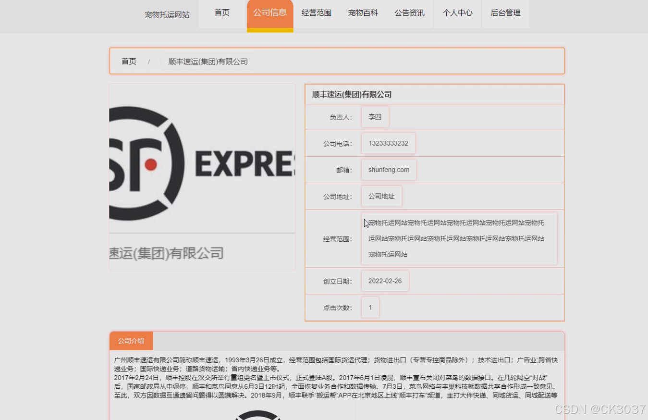Click the phone number 13233333232
This screenshot has height=420, width=648.
pos(388,143)
